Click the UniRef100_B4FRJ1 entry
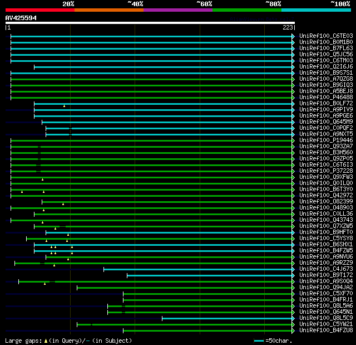The image size is (356, 345). pos(326,300)
